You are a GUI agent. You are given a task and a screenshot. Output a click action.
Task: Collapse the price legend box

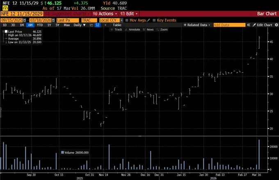[3, 32]
